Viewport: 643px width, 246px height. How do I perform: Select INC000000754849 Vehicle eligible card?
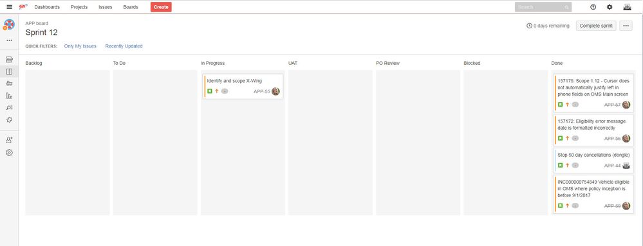tap(594, 194)
